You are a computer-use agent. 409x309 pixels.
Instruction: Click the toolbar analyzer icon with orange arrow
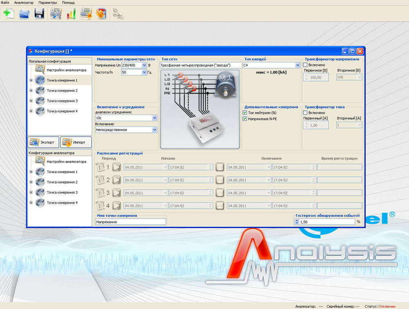[x=86, y=14]
